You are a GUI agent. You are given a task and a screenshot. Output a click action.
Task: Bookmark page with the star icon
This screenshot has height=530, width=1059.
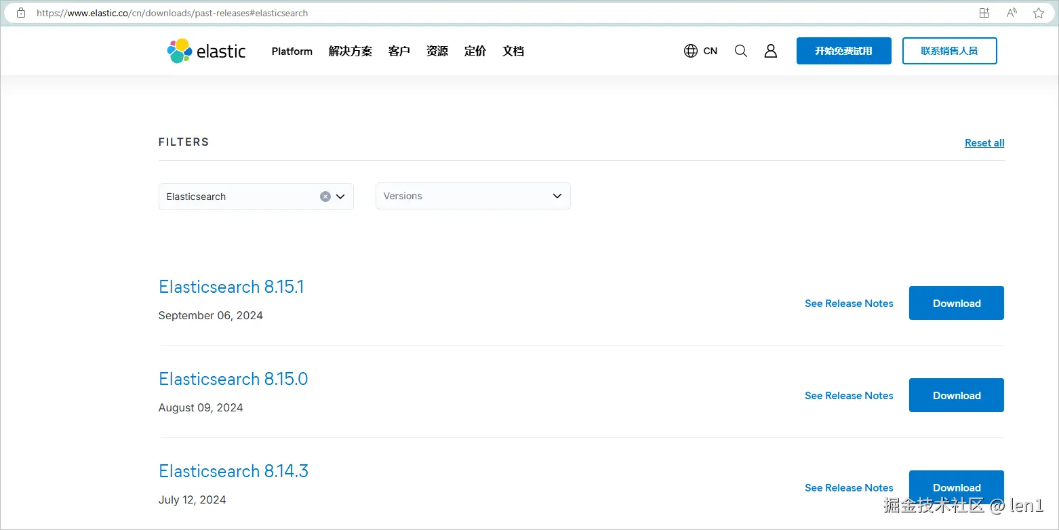(x=1039, y=13)
